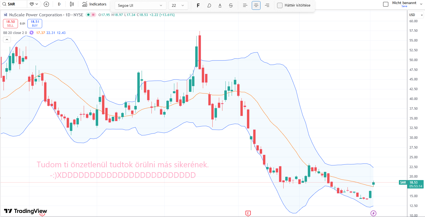The image size is (425, 217).
Task: Align the text to the left
Action: click(x=245, y=5)
